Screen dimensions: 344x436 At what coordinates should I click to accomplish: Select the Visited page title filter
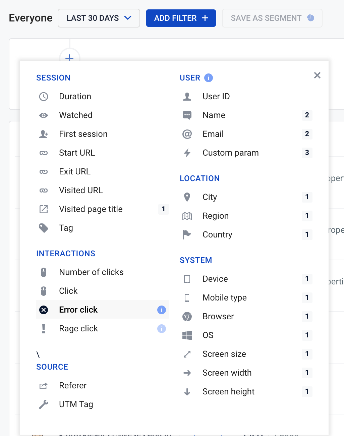pyautogui.click(x=91, y=209)
